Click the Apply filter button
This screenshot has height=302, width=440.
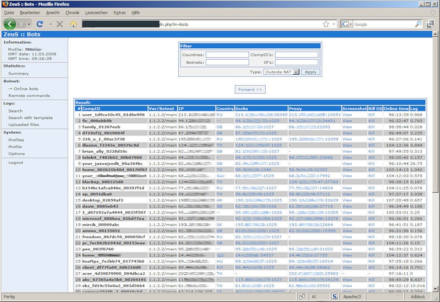pyautogui.click(x=310, y=72)
